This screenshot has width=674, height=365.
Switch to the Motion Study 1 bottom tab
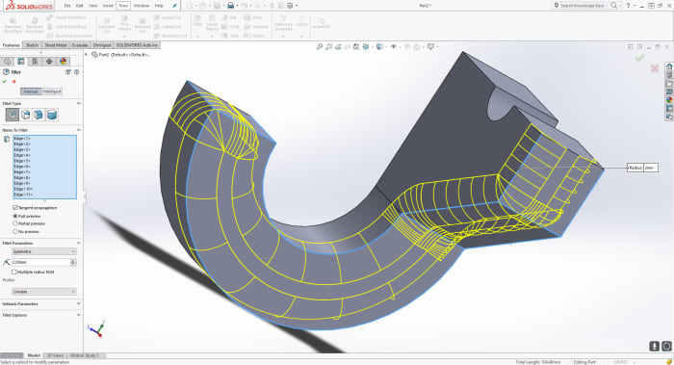tap(85, 355)
